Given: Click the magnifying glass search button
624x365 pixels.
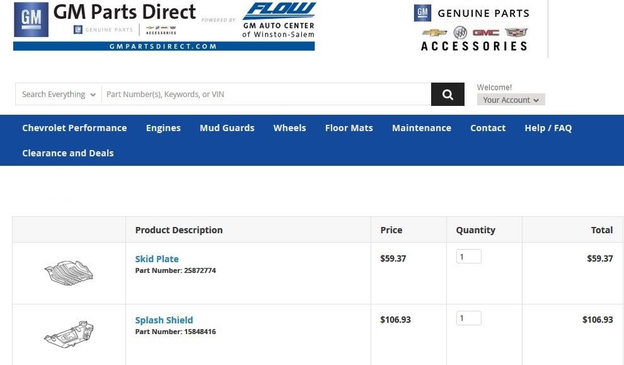Looking at the screenshot, I should coord(448,95).
